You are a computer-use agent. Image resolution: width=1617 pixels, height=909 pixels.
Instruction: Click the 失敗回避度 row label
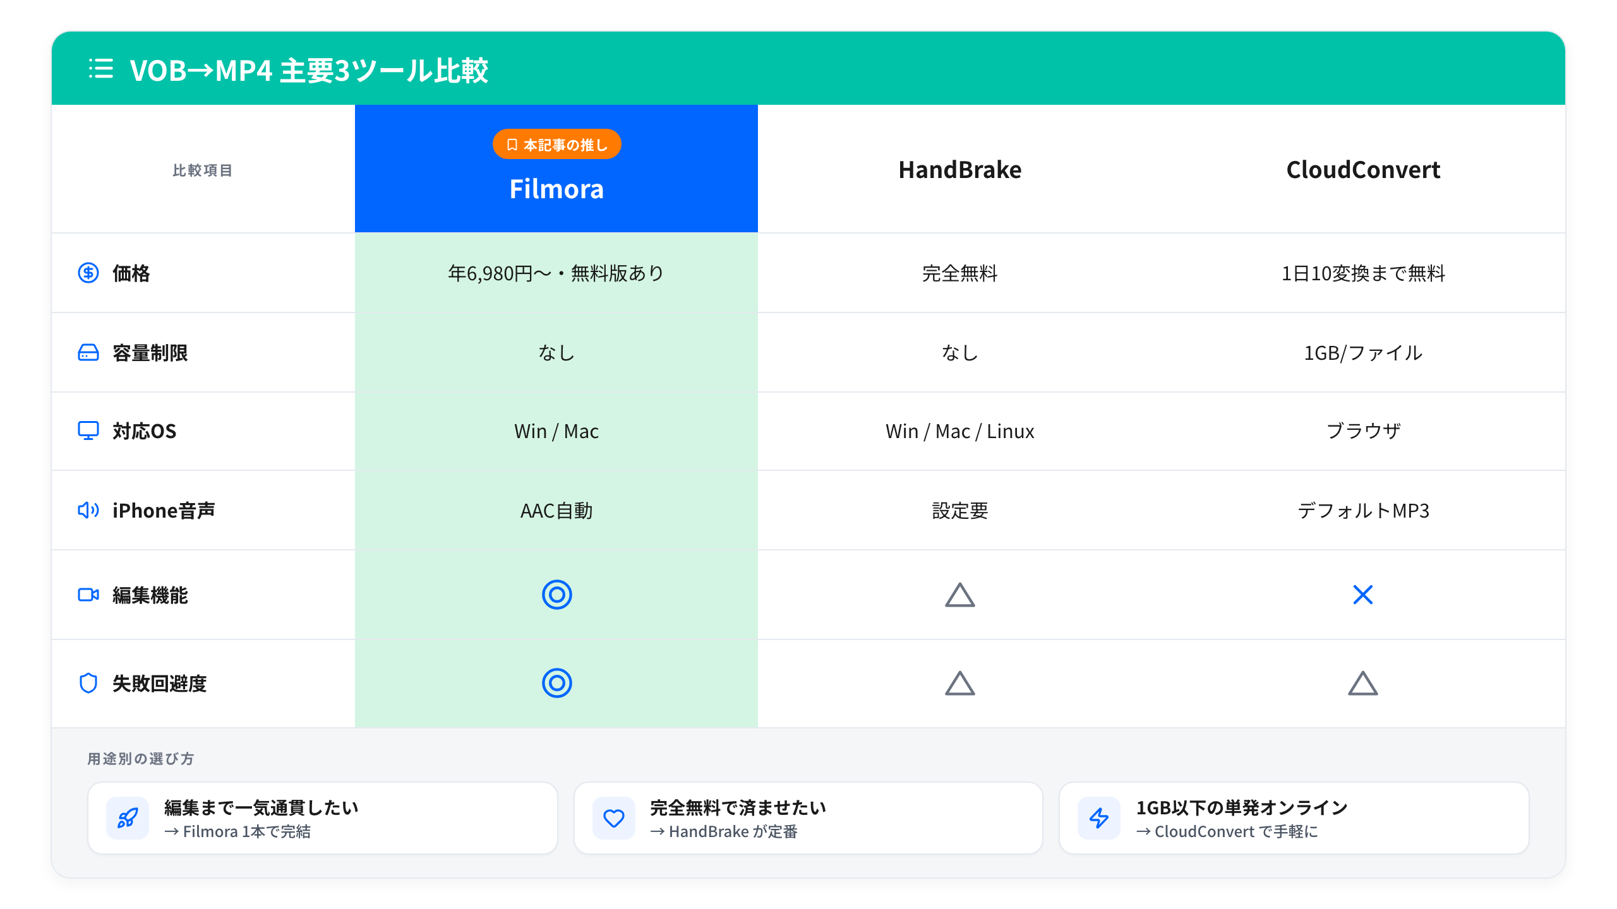tap(160, 684)
